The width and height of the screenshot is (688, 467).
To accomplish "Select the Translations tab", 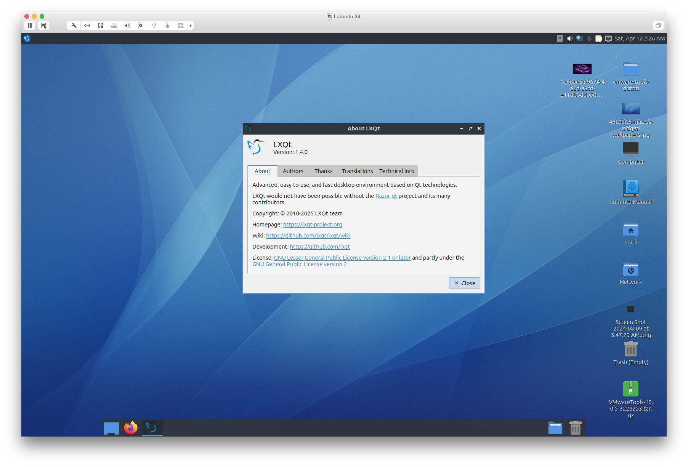I will click(x=357, y=171).
